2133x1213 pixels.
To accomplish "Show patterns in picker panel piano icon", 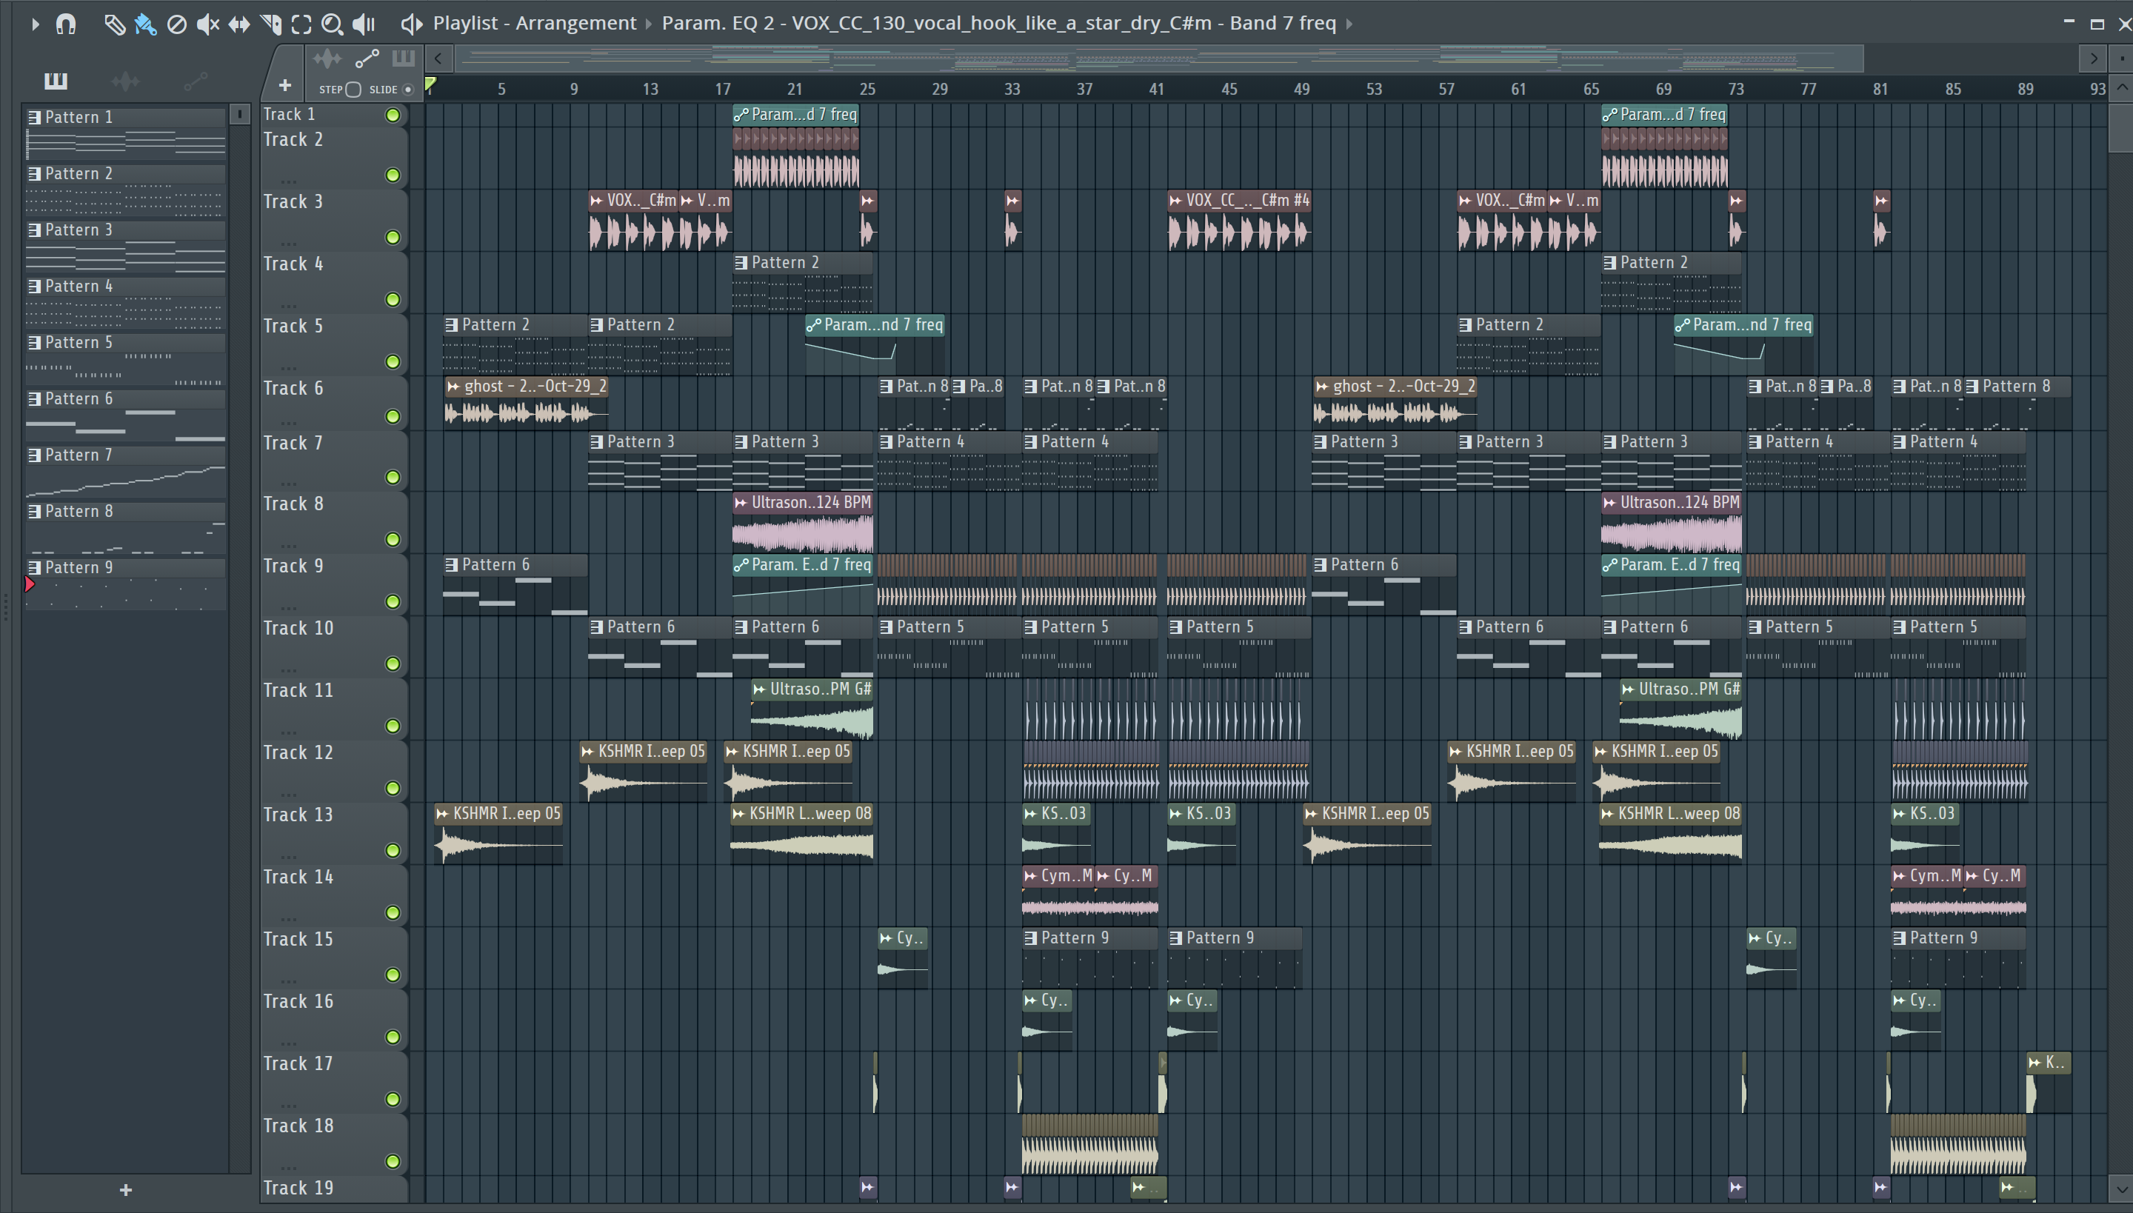I will (x=56, y=81).
